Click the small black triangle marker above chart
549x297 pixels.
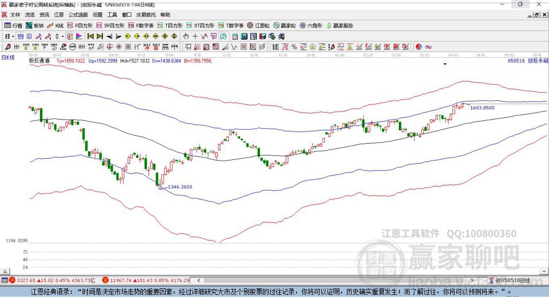pyautogui.click(x=445, y=64)
